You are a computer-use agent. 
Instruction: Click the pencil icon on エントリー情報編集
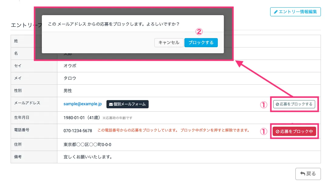[x=276, y=12]
